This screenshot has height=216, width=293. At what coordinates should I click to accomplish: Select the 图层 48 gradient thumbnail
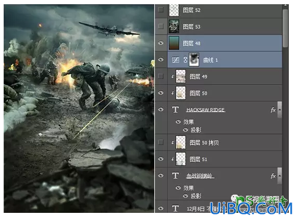pos(174,43)
